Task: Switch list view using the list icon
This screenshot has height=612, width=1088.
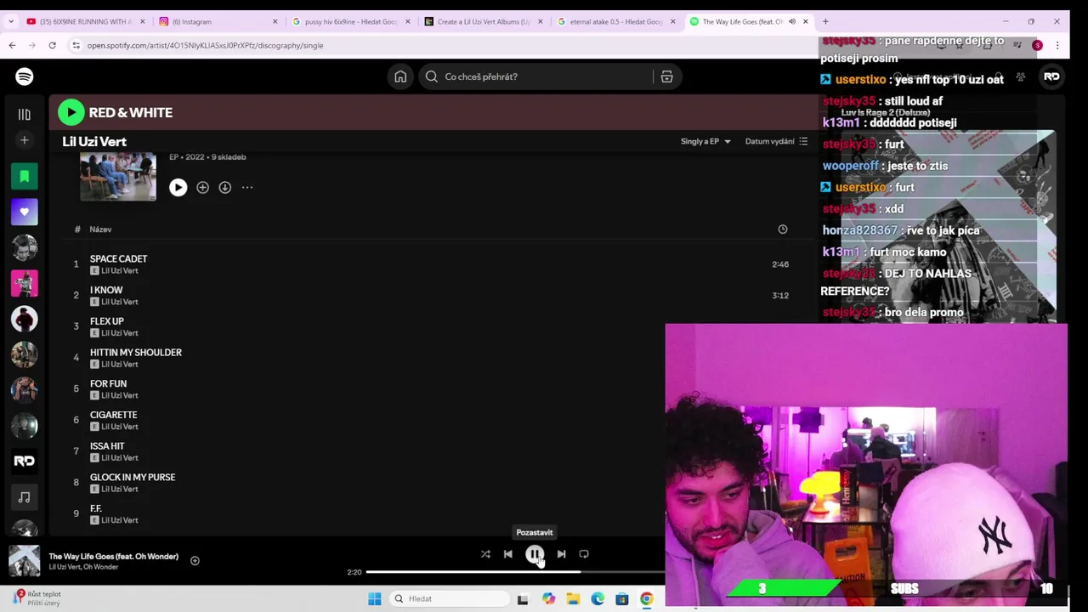Action: point(803,141)
